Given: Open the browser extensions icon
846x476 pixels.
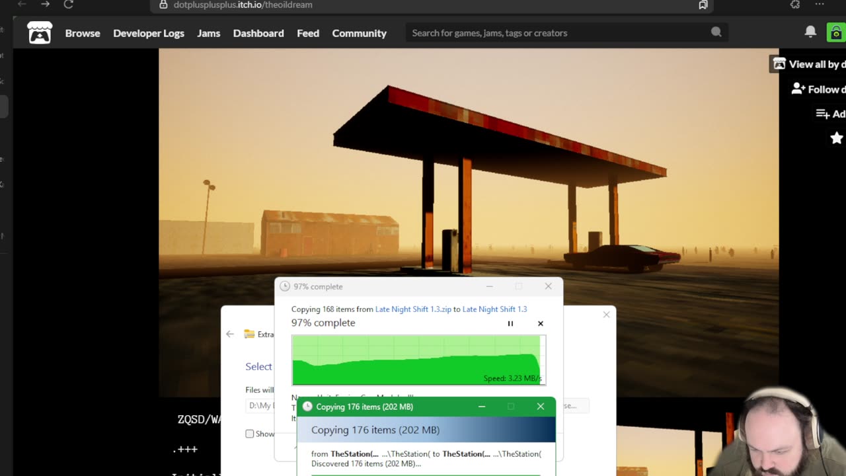Looking at the screenshot, I should point(795,5).
